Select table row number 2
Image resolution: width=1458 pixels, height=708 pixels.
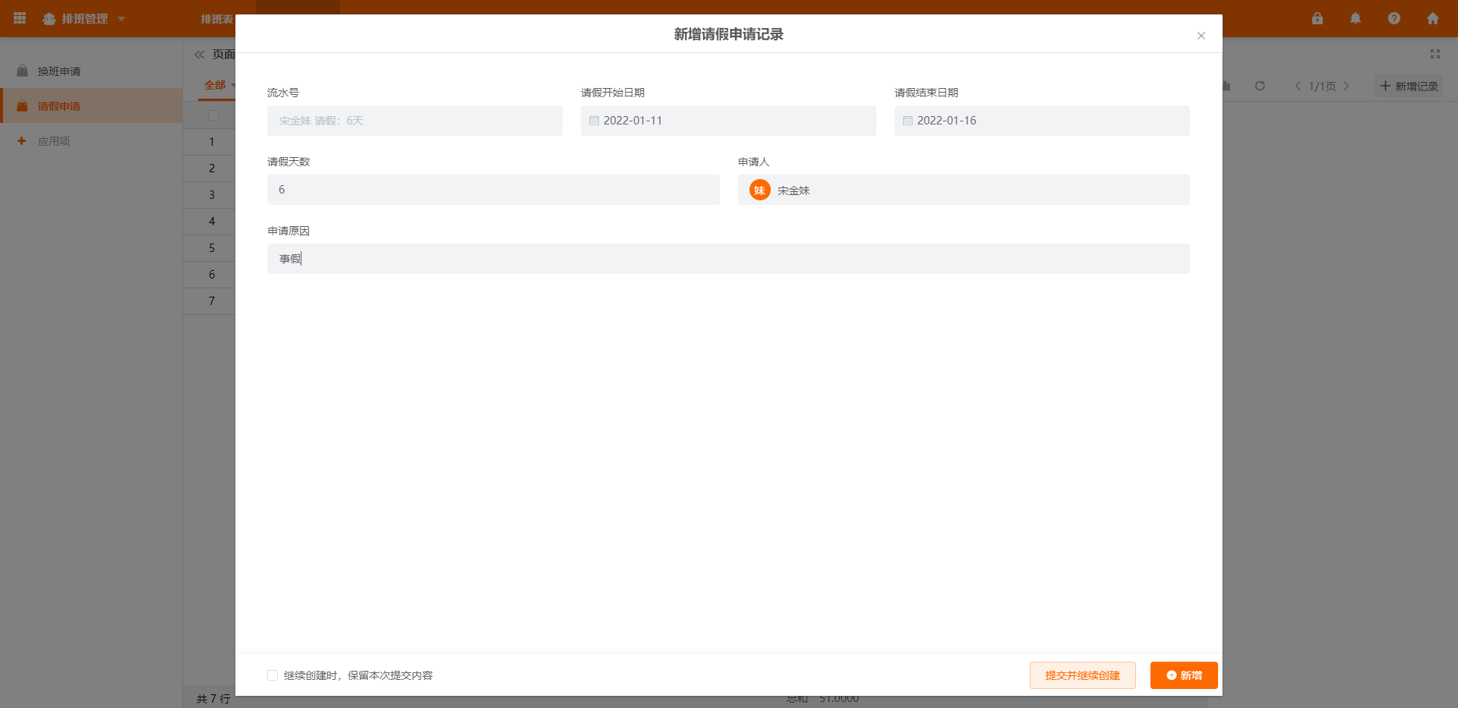coord(212,168)
